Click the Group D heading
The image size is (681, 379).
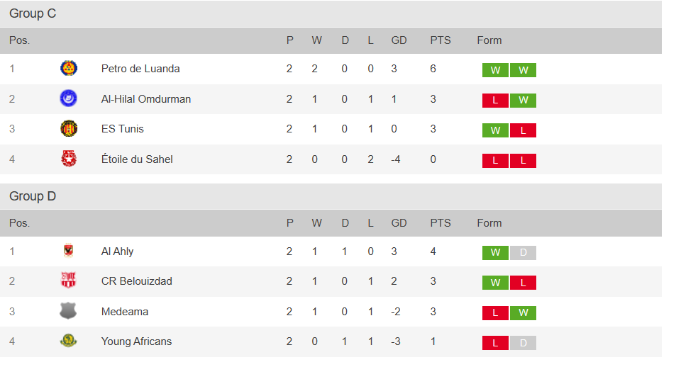pyautogui.click(x=33, y=196)
